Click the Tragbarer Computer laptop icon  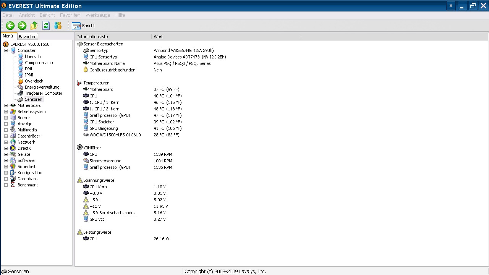coord(21,93)
